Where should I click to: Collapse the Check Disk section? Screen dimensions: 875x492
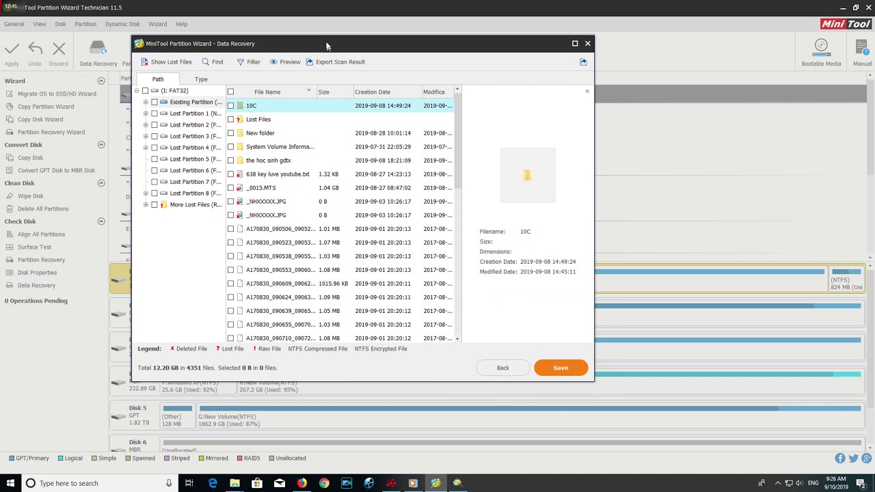[101, 221]
